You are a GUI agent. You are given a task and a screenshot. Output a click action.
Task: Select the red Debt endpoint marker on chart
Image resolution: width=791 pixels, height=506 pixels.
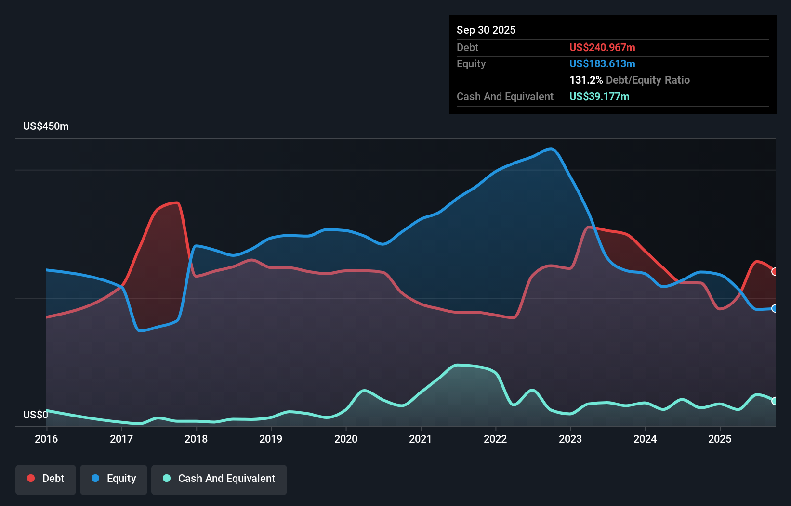775,272
